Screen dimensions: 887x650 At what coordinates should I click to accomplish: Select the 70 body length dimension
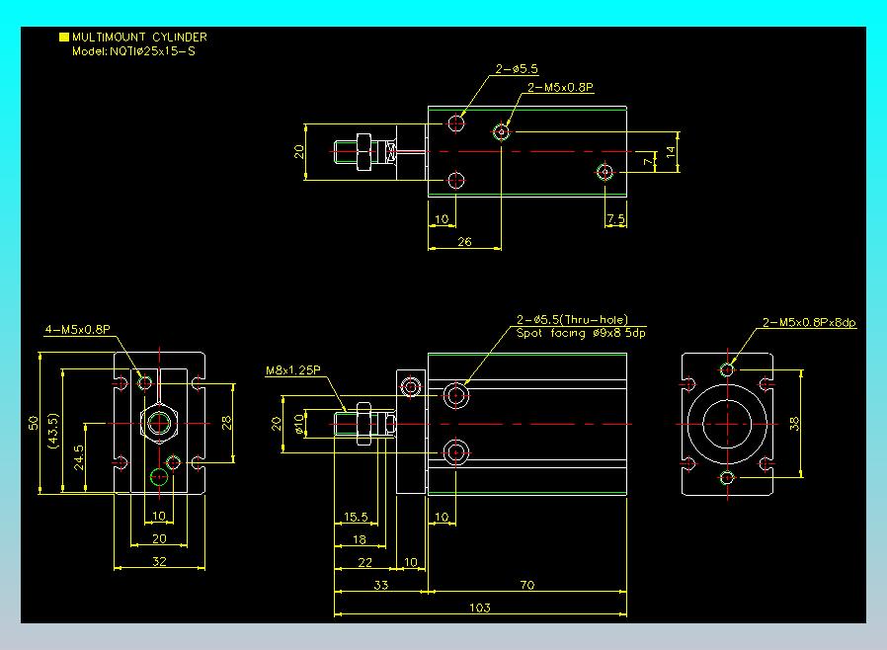pyautogui.click(x=527, y=585)
